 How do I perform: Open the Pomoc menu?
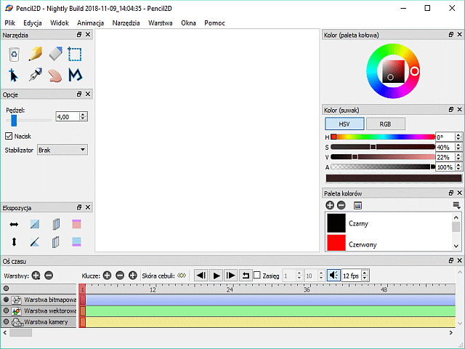coord(214,23)
